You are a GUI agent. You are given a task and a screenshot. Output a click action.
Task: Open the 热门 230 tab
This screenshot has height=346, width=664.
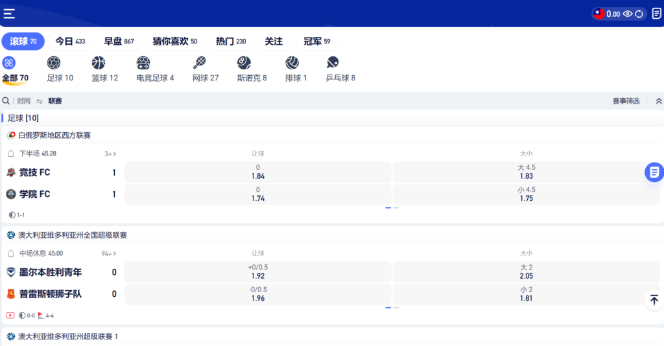pyautogui.click(x=231, y=41)
